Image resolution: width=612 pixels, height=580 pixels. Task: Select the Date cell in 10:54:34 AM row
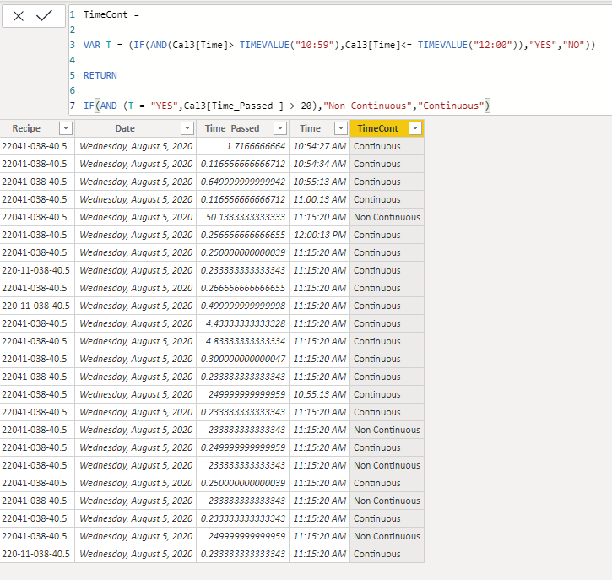(x=136, y=164)
